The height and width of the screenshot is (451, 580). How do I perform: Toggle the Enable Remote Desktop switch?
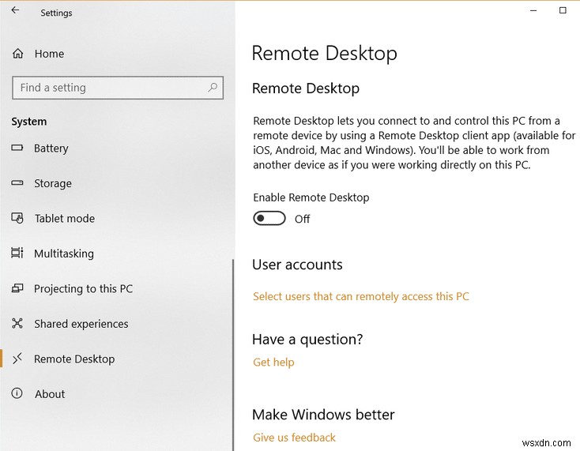(x=269, y=219)
